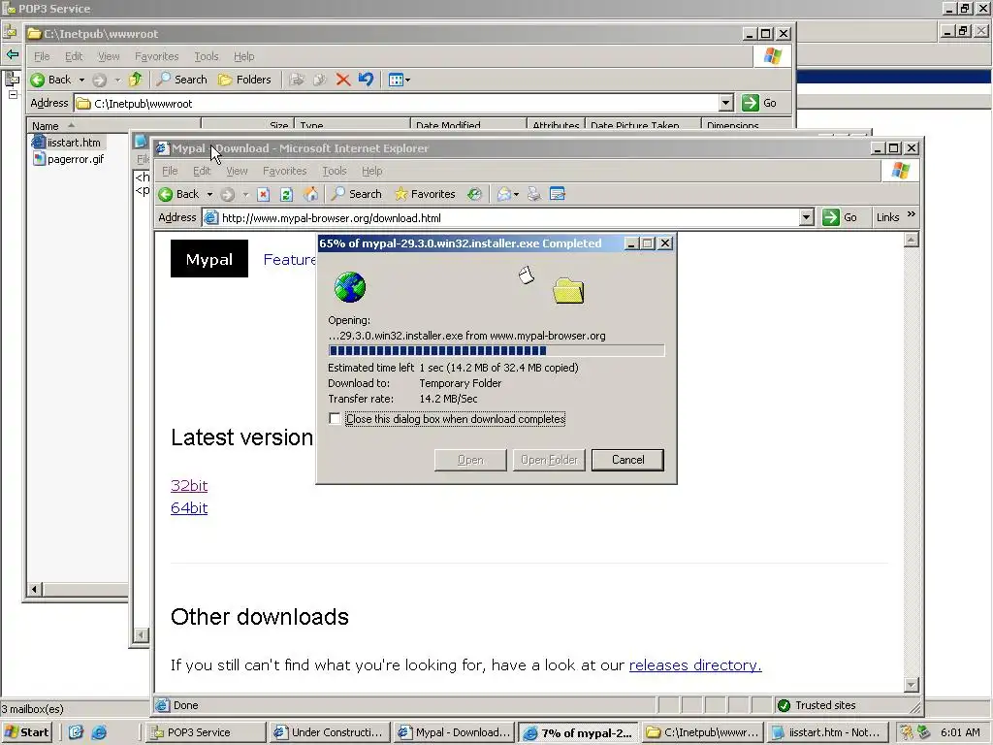
Task: Click the Trusted sites status bar indicator
Action: point(817,705)
